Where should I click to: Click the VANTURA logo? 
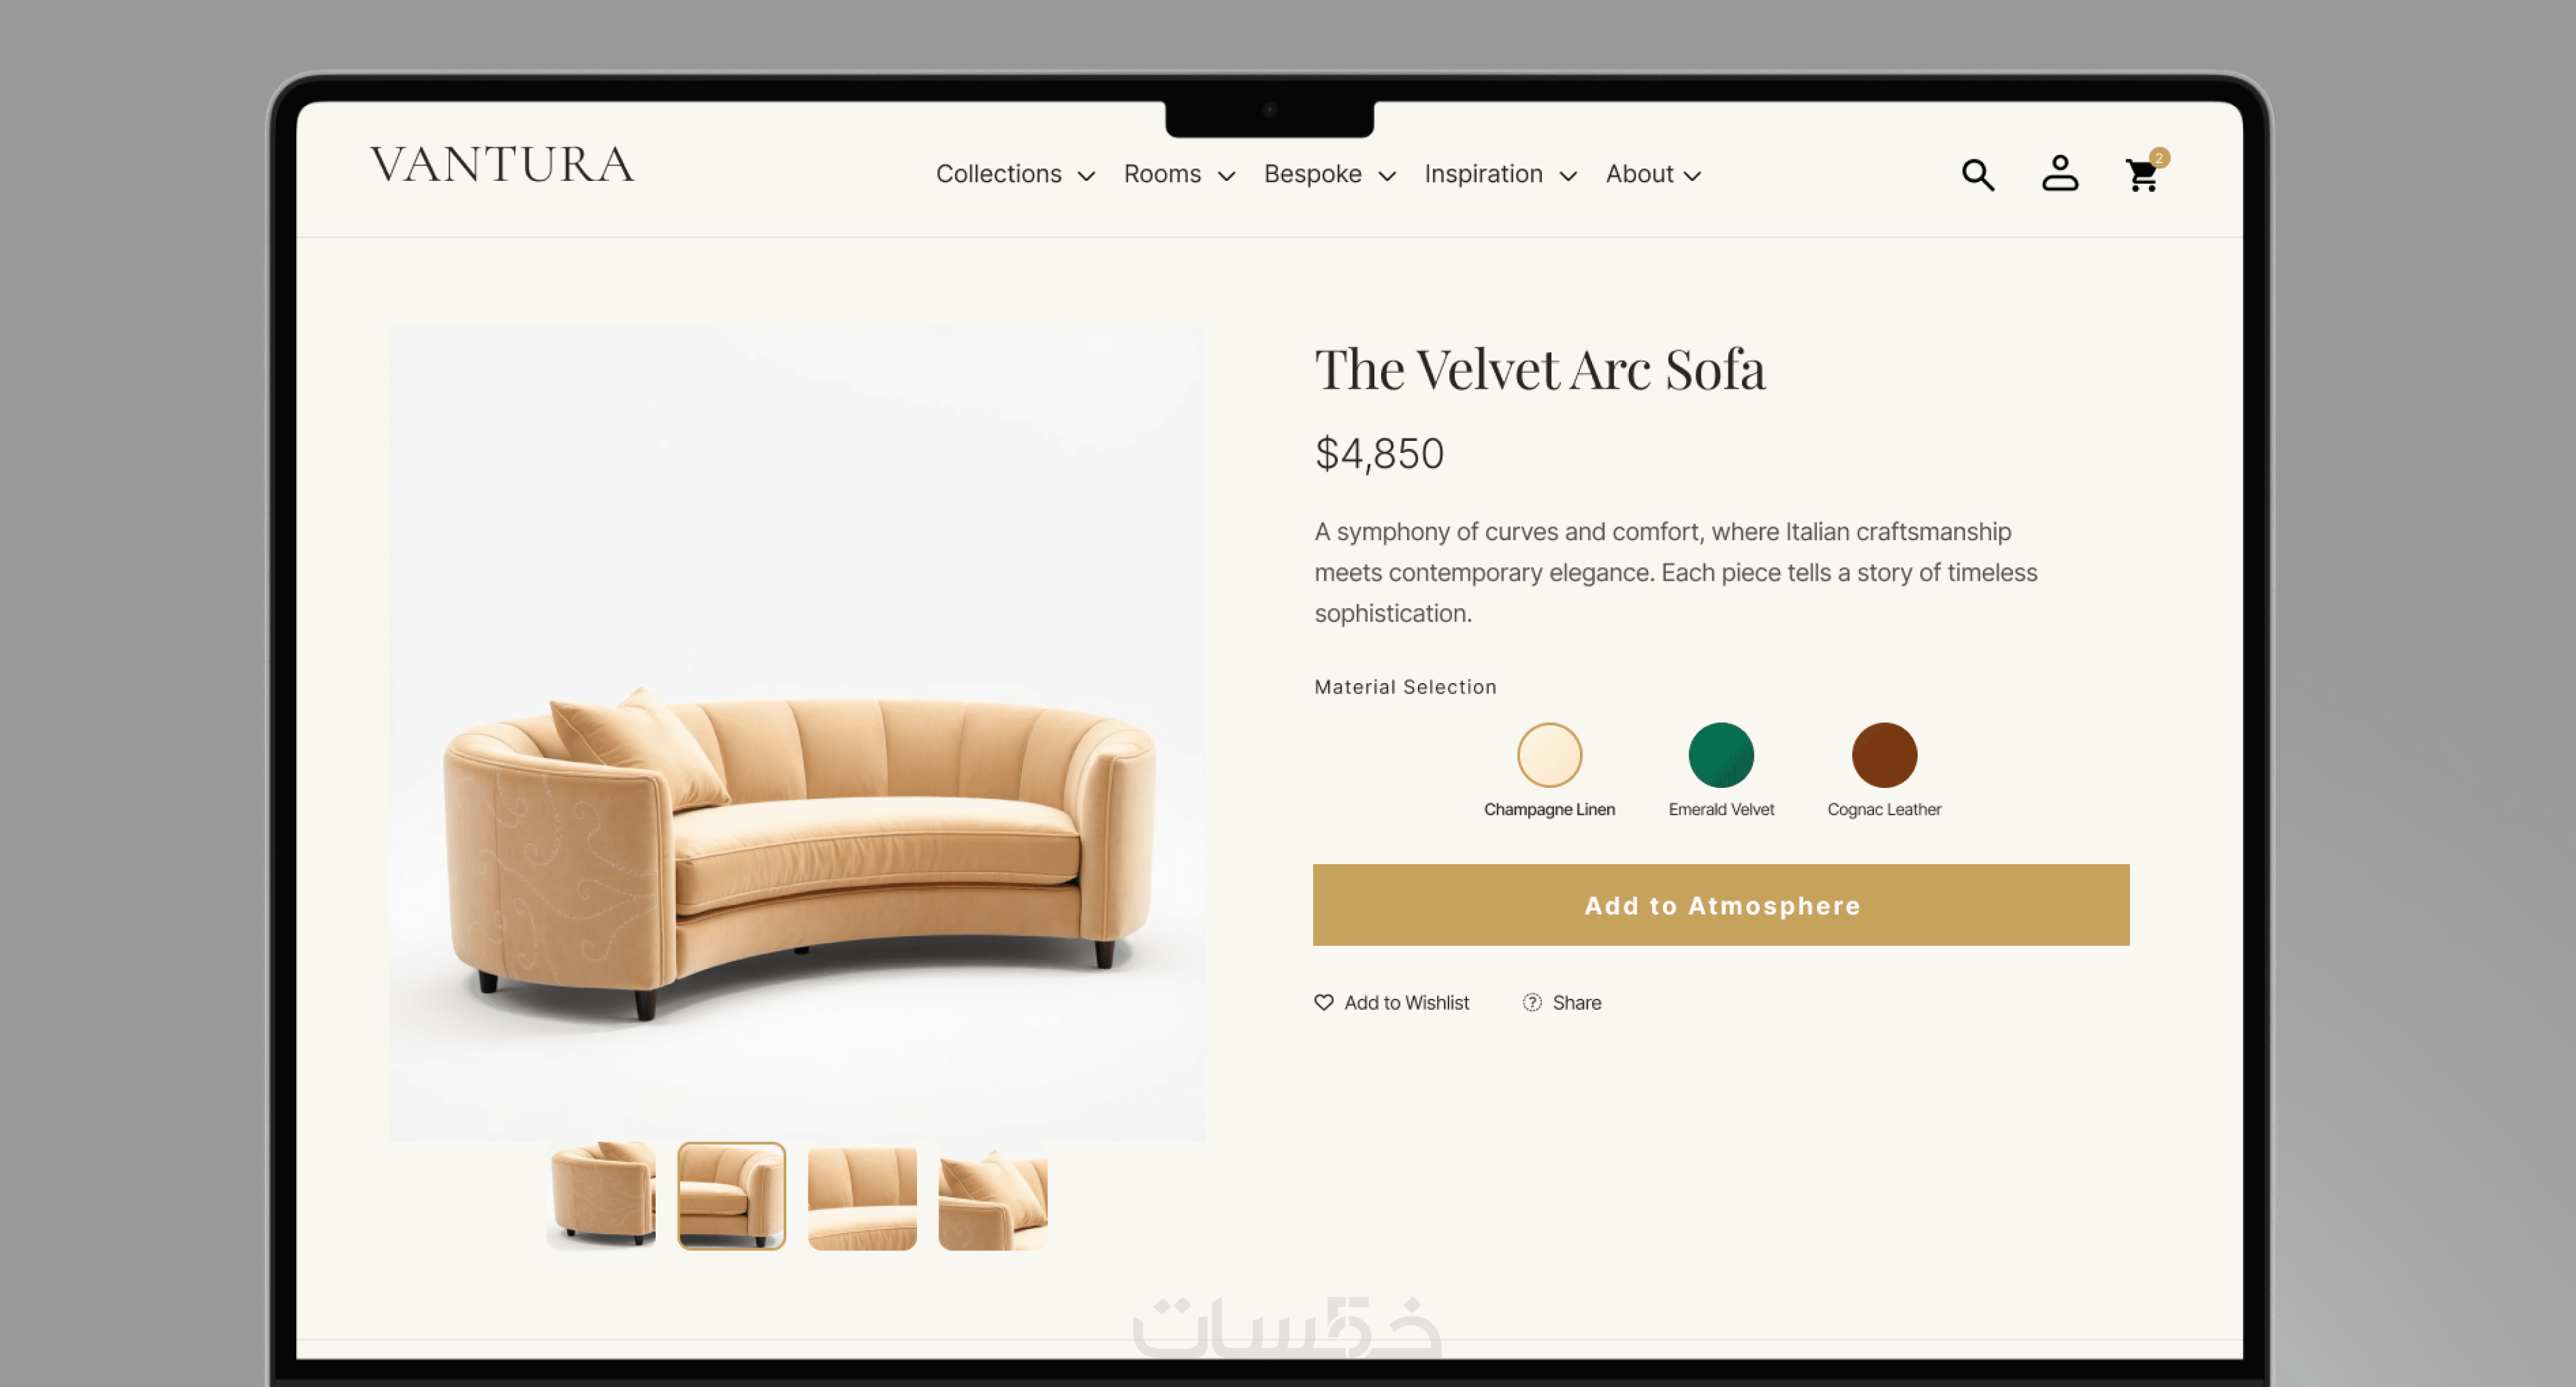(502, 165)
